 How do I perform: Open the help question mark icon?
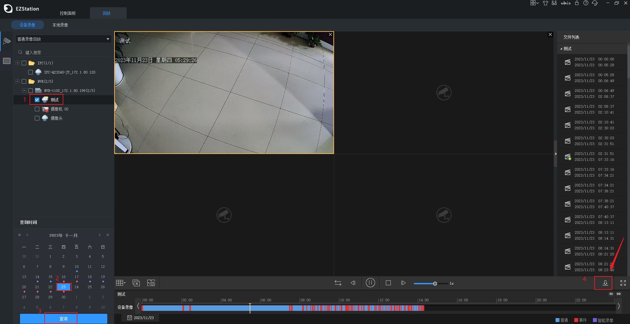click(x=586, y=3)
